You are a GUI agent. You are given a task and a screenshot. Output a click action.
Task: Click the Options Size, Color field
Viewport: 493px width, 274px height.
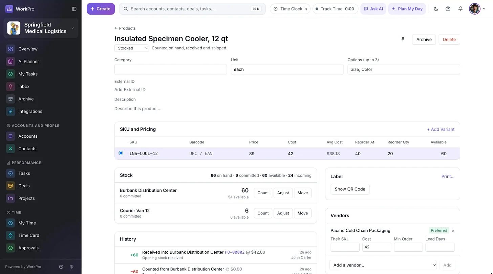tap(404, 69)
